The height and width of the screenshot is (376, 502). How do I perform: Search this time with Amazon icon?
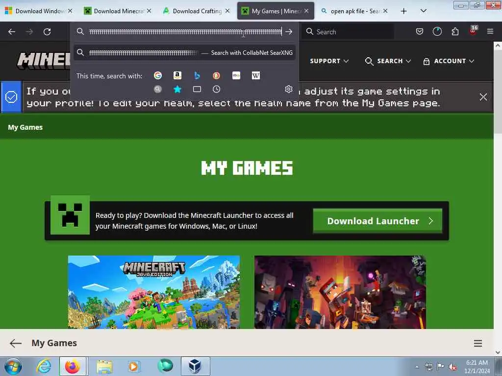tap(177, 75)
